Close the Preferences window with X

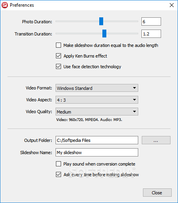click(x=172, y=5)
